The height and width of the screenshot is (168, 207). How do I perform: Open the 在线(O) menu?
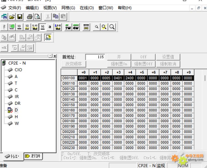(x=87, y=8)
